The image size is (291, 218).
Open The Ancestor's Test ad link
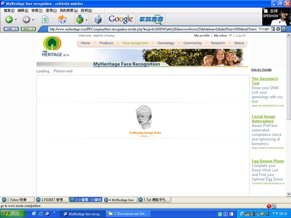pyautogui.click(x=265, y=81)
